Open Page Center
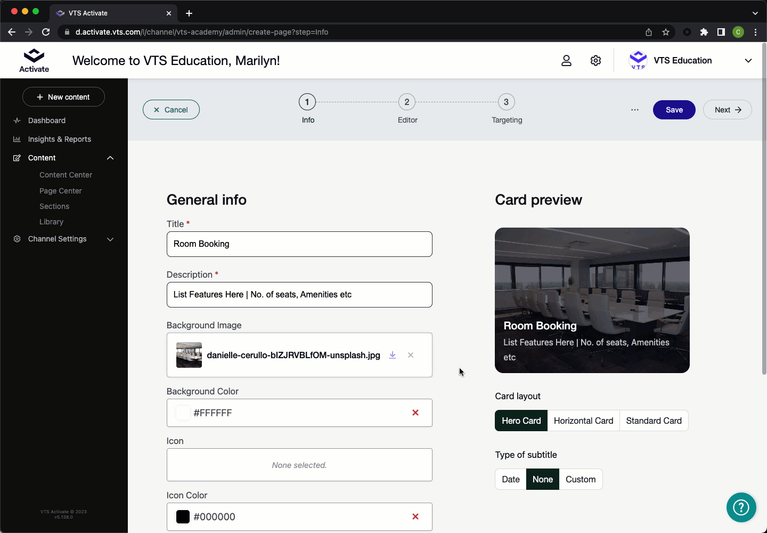Screen dimensions: 767x533 61,191
